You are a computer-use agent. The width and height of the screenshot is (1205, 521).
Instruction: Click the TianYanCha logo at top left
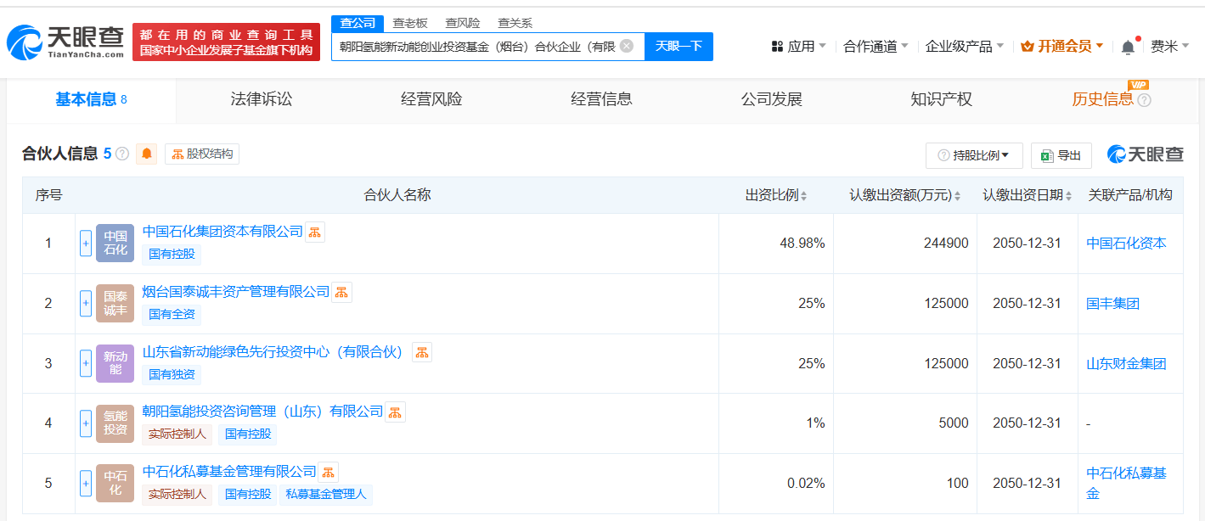point(65,42)
